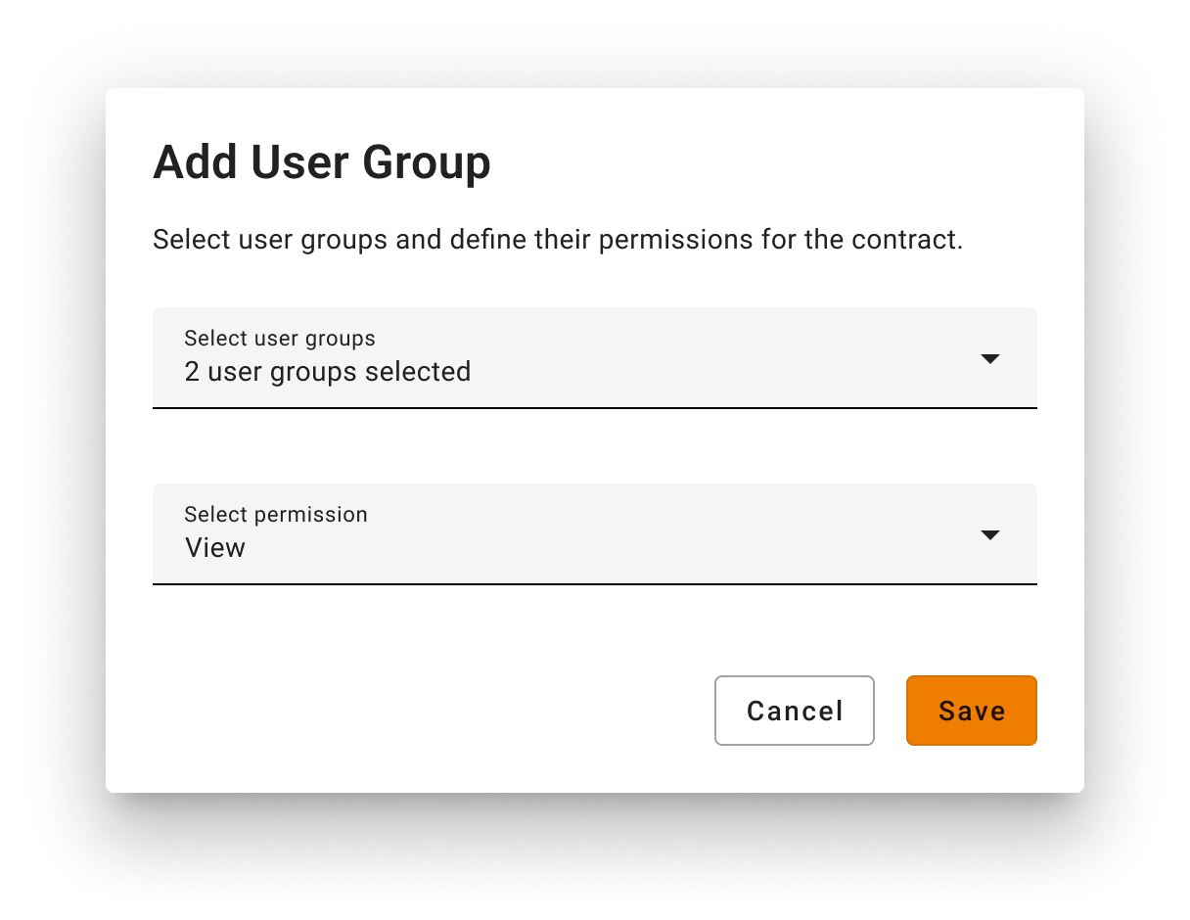The width and height of the screenshot is (1190, 920).
Task: Click the dialog description text about permissions
Action: (558, 240)
